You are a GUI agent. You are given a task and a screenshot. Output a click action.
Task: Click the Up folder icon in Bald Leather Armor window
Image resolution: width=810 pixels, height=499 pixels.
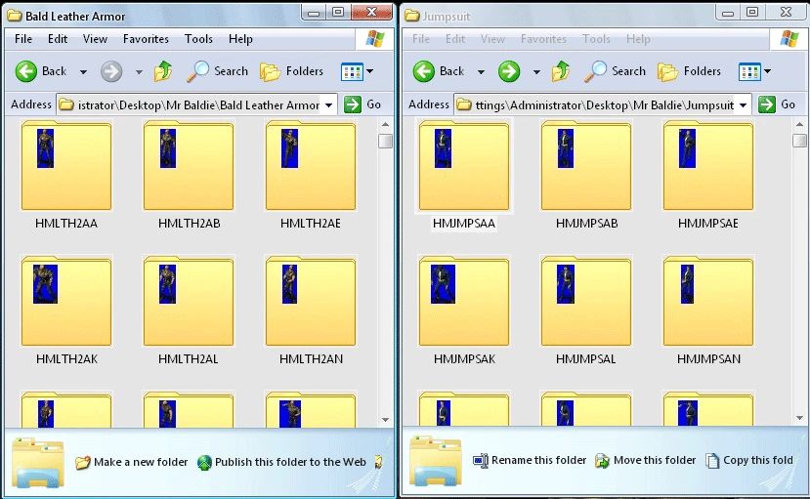click(x=163, y=71)
